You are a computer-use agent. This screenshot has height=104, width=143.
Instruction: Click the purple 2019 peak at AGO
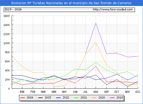[x=96, y=23]
